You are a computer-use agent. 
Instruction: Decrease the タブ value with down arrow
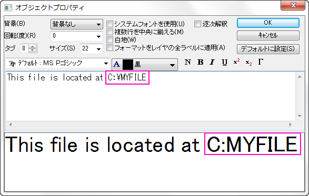(32, 50)
